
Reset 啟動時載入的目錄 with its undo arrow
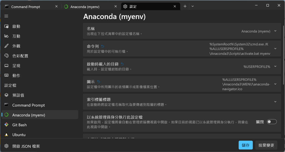coord(122,64)
